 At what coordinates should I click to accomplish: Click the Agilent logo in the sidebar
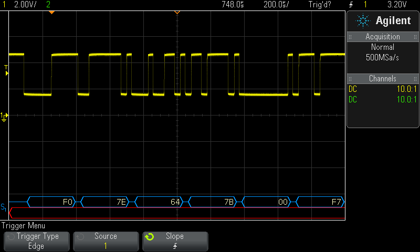click(383, 20)
